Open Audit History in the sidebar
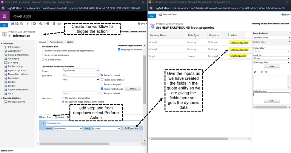291x153 pixels. pos(15,51)
